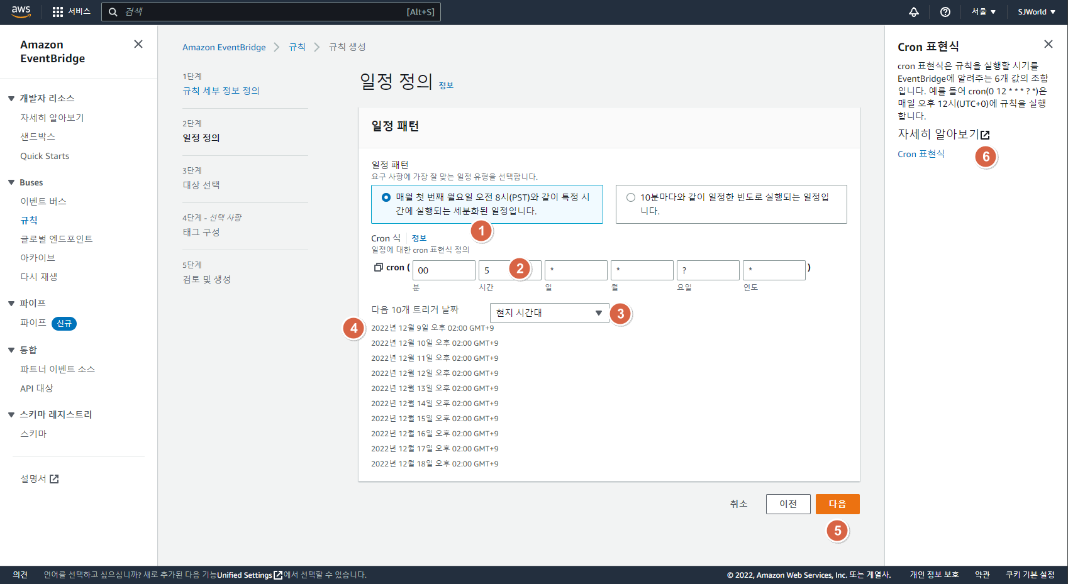Open 정보 link beside 일정 정의 heading
This screenshot has height=584, width=1068.
(446, 85)
